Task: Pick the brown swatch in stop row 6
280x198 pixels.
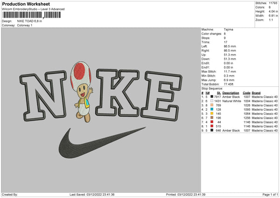Action: point(212,118)
